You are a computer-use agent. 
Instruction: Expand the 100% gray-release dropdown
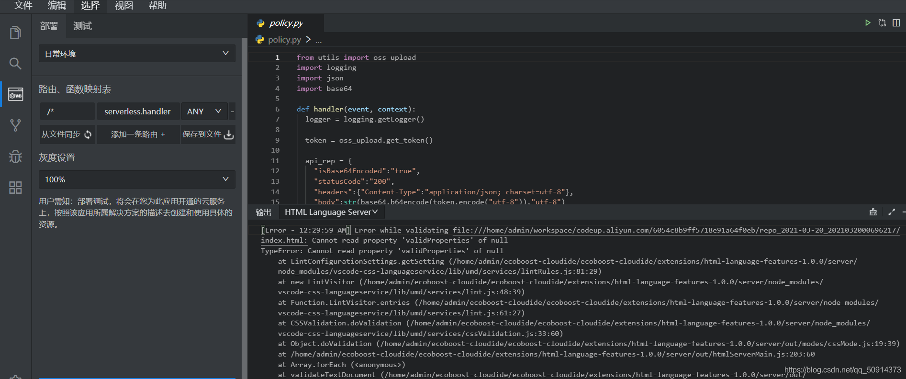tap(137, 179)
